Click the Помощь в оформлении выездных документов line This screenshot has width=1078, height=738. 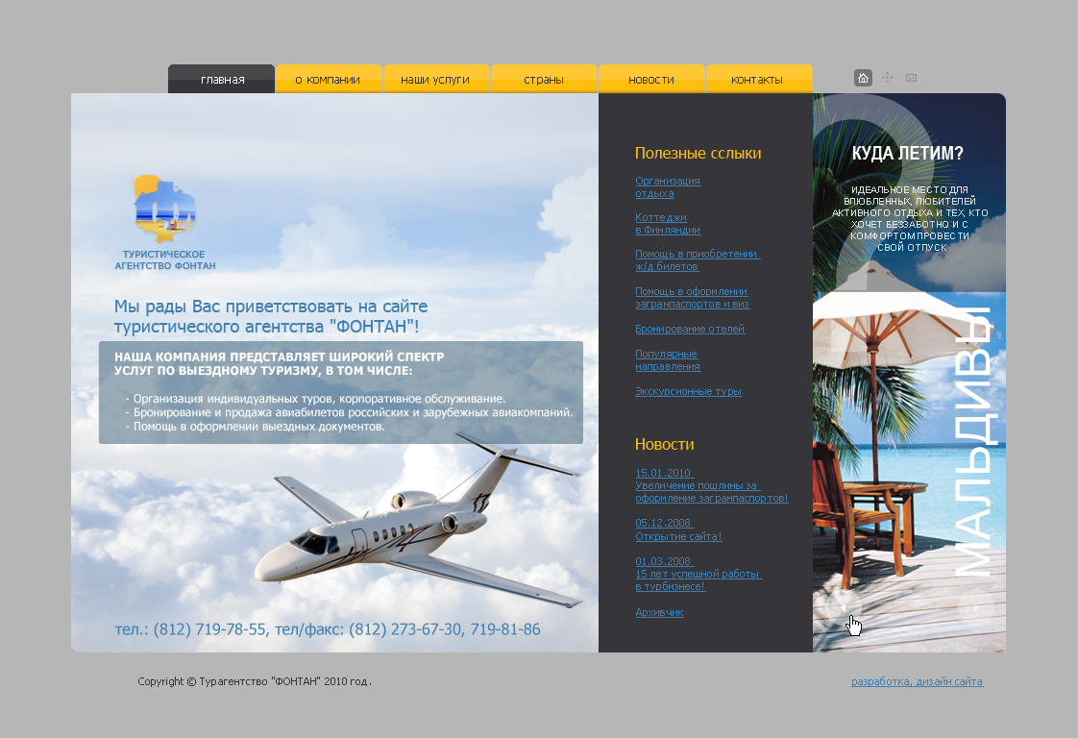pyautogui.click(x=255, y=427)
